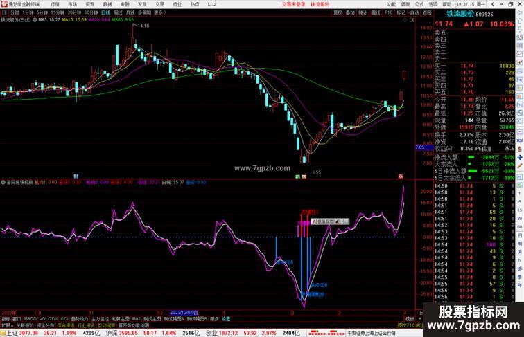Open the 数据 menu
524x337 pixels.
[x=107, y=4]
